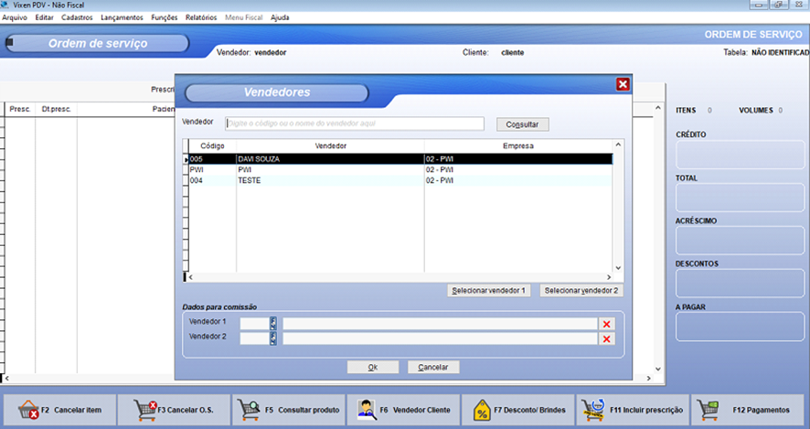Clear Vendedor 2 with red X
The image size is (810, 429).
(605, 338)
